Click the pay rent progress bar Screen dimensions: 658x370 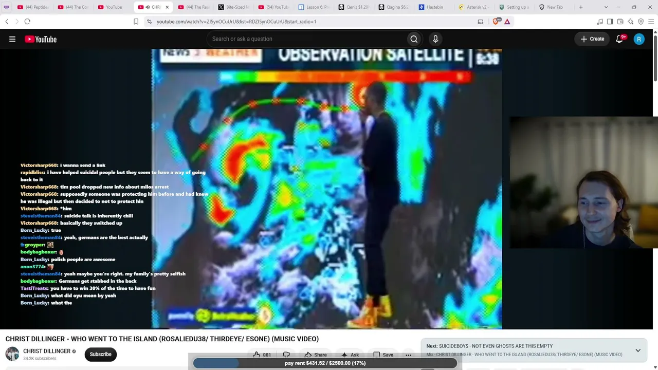(x=325, y=363)
